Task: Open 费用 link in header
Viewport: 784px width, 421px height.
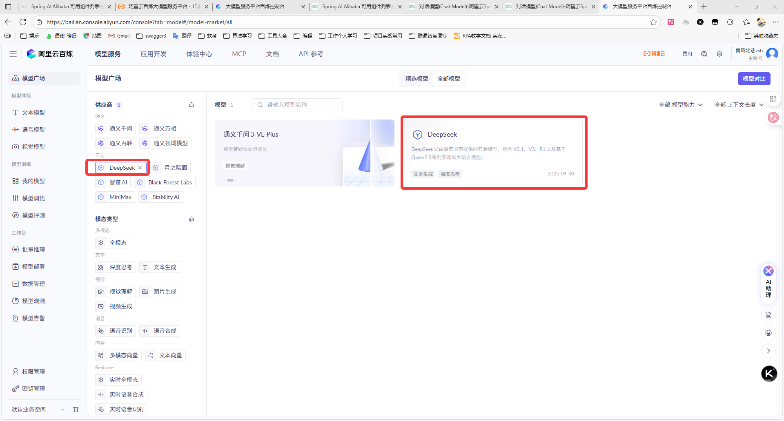Action: tap(687, 54)
